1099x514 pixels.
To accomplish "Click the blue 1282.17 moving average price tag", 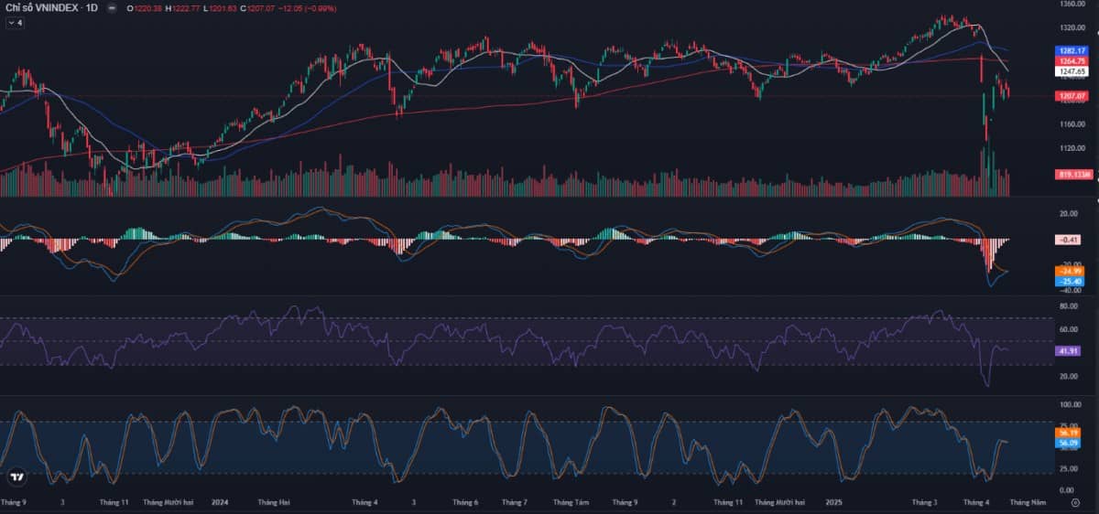I will pyautogui.click(x=1072, y=51).
